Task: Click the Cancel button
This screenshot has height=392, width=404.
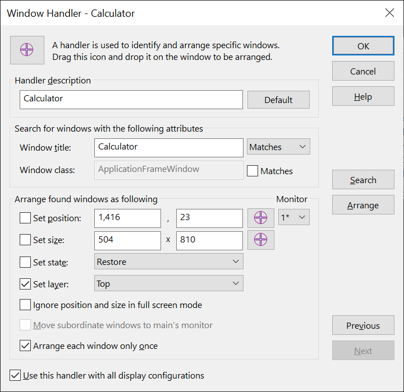Action: click(363, 71)
